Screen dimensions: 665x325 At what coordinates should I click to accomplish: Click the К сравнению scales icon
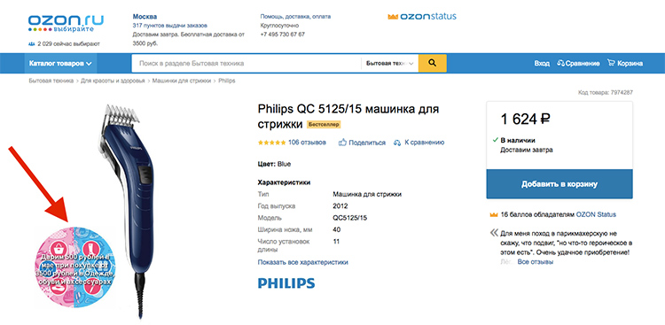(x=397, y=143)
